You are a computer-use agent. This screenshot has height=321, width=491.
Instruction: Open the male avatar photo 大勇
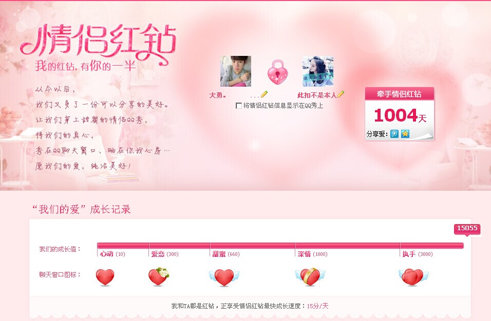point(235,71)
